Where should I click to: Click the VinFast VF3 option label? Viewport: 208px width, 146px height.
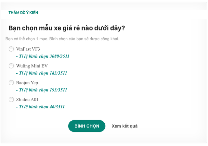(x=28, y=49)
